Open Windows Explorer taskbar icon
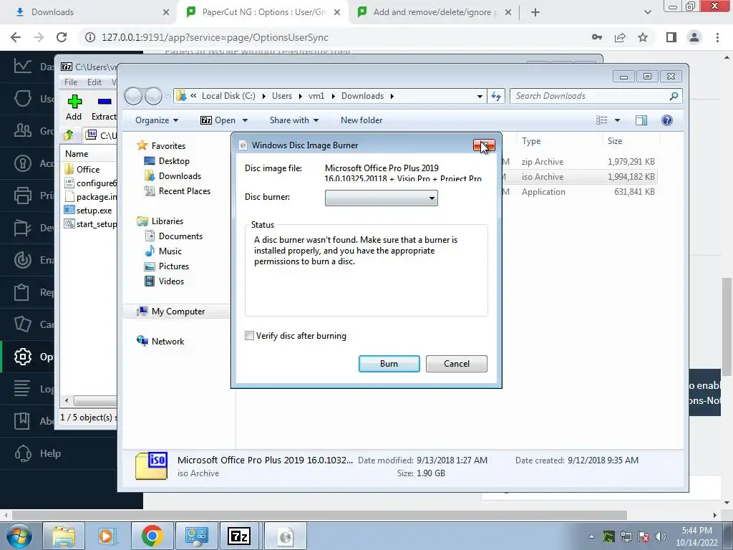Screen dimensions: 733x550 [64, 536]
